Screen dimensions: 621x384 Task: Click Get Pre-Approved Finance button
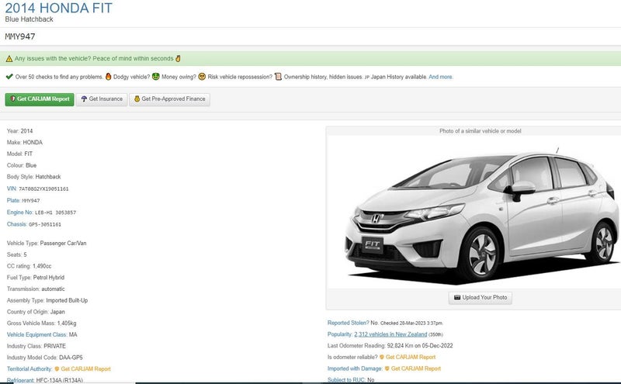click(169, 99)
